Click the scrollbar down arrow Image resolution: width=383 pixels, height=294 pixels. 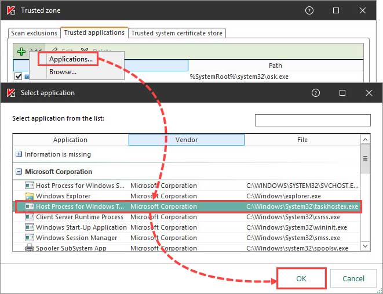pyautogui.click(x=366, y=246)
